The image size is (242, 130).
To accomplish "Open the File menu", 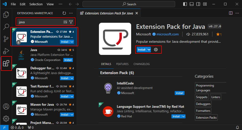I will 13,4.
